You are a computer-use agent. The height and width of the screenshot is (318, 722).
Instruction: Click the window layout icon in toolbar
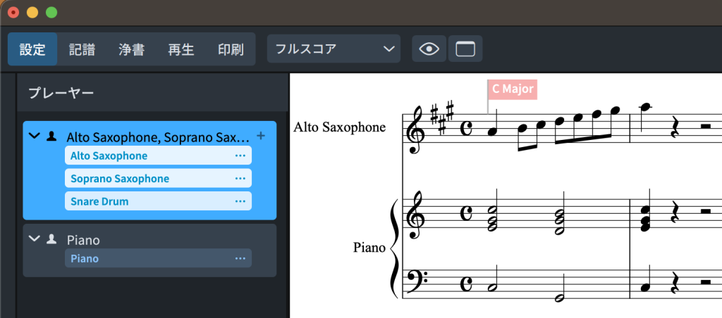click(x=465, y=49)
